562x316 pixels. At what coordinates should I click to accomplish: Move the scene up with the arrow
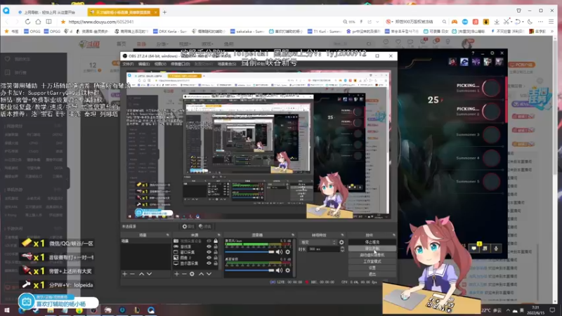point(142,274)
